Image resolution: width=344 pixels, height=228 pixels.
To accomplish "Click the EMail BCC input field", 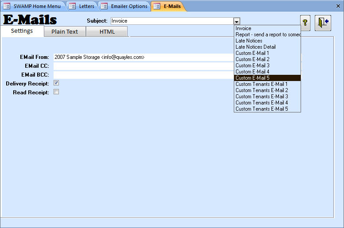I will pos(144,75).
